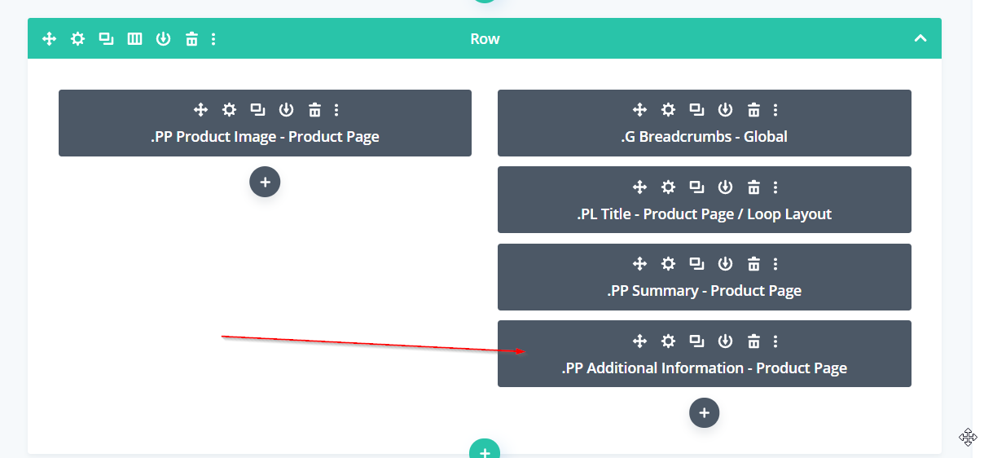
Task: Open Additional Information module settings
Action: pos(668,341)
